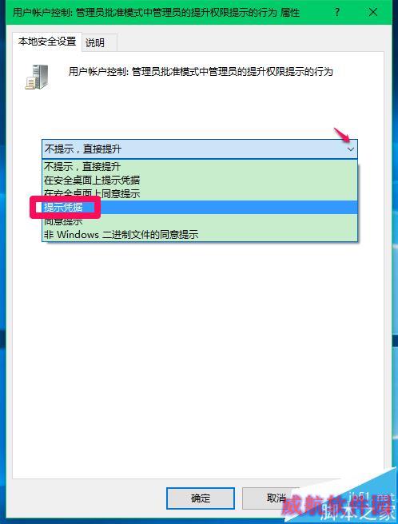398x524 pixels.
Task: Click the server policy icon
Action: tap(37, 77)
